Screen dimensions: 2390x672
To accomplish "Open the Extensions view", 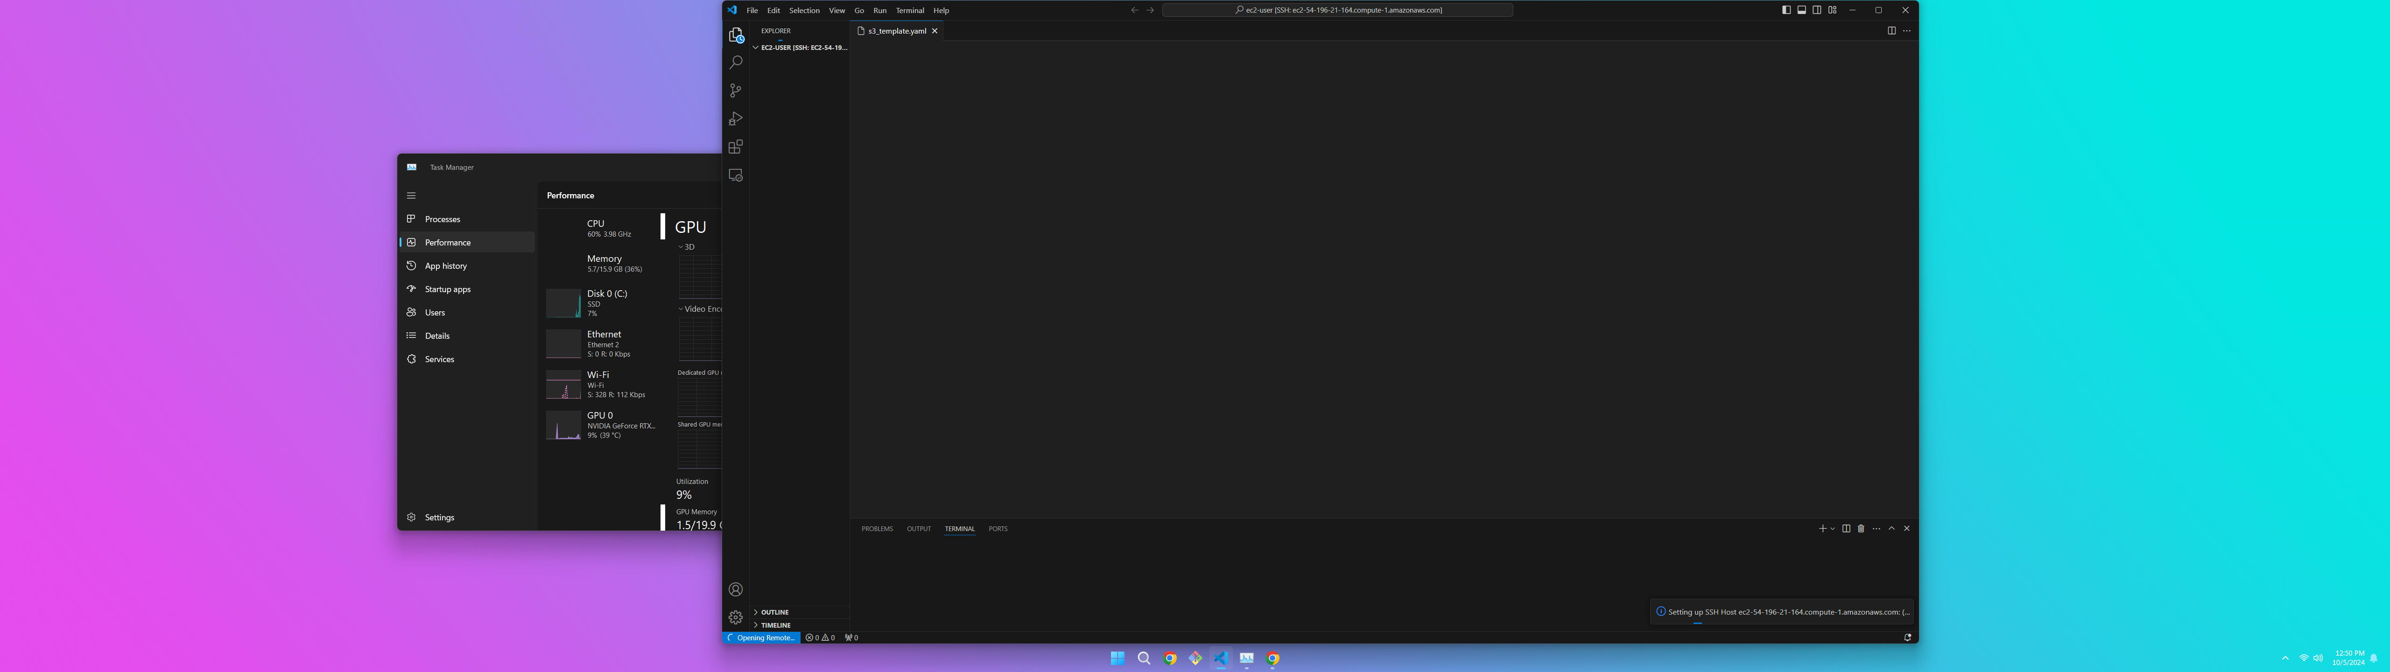I will point(735,147).
